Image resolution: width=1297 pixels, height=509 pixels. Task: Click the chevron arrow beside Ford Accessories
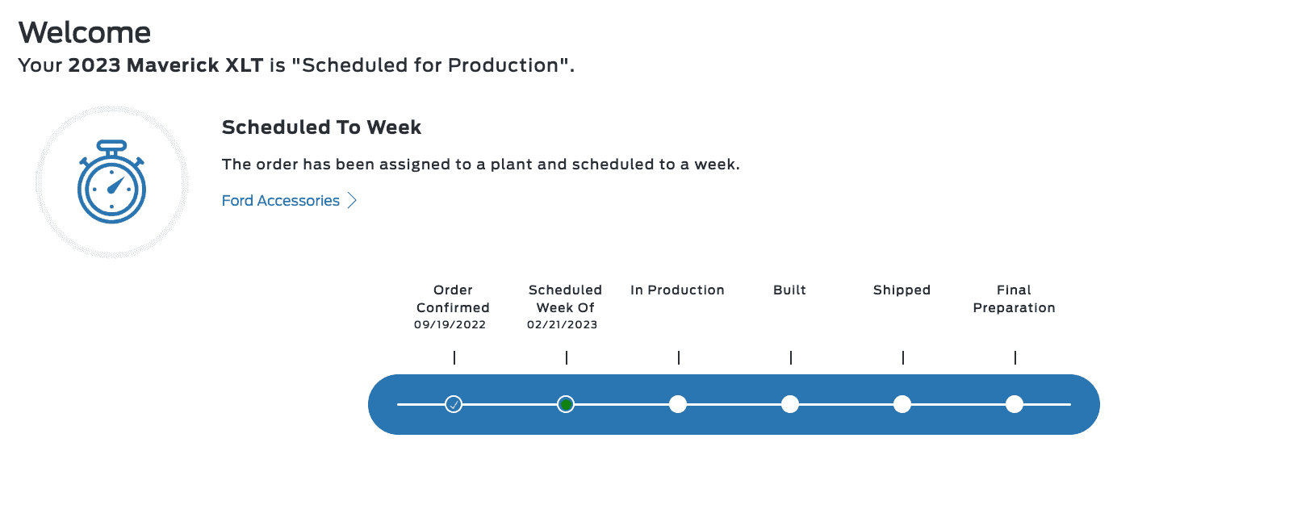352,201
